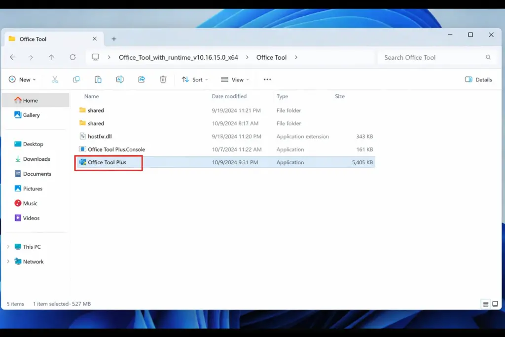Open the See more options menu
The height and width of the screenshot is (337, 505).
tap(267, 79)
